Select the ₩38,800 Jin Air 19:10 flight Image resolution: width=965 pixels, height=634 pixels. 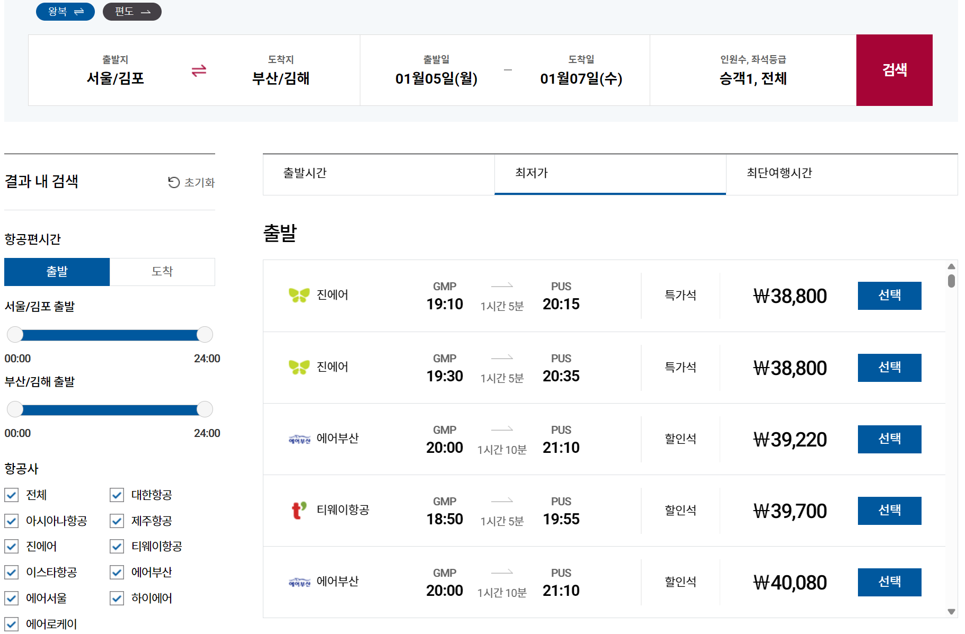(889, 296)
